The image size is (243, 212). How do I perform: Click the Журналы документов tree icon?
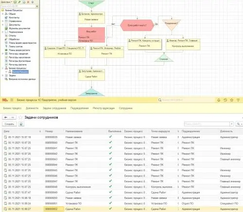tap(6, 28)
